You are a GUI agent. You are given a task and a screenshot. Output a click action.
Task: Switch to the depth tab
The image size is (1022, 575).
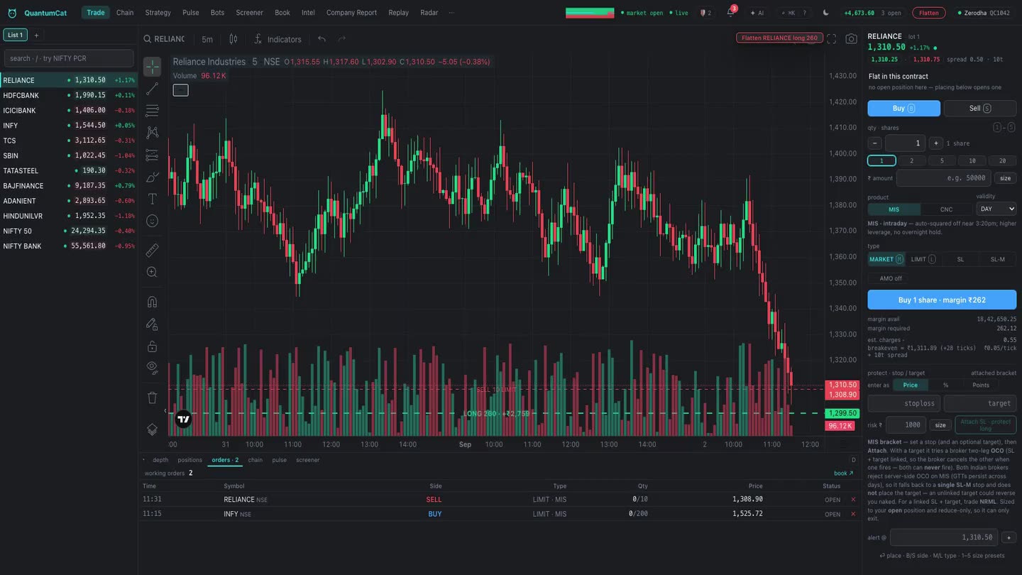pos(160,460)
